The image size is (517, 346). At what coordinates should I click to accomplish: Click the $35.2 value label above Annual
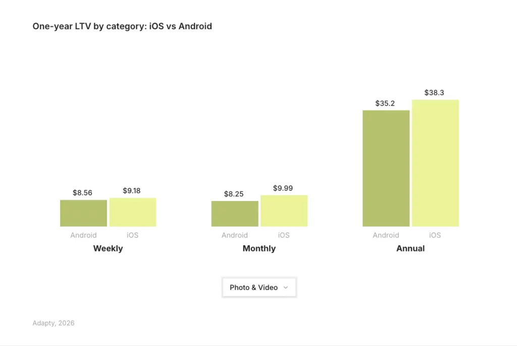click(386, 103)
